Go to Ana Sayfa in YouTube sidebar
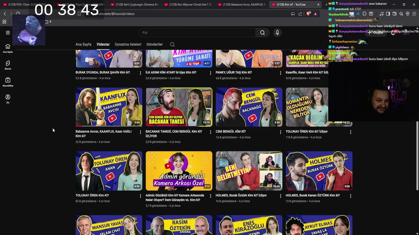The width and height of the screenshot is (419, 235). point(8,48)
